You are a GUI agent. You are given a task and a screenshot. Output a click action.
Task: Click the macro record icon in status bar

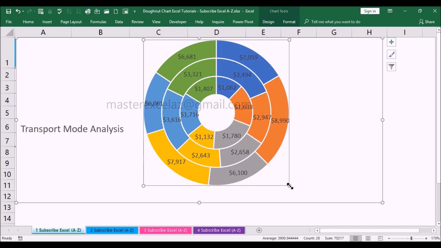pyautogui.click(x=20, y=238)
